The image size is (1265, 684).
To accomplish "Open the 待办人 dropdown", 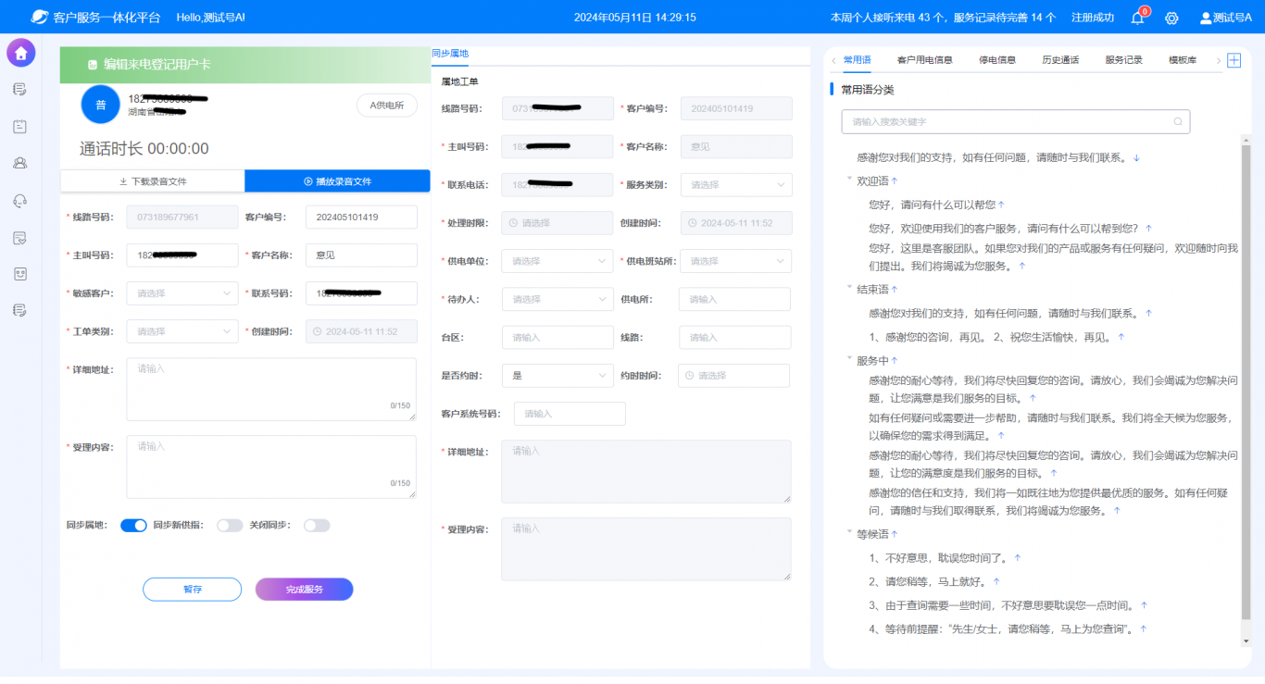I will tap(557, 299).
